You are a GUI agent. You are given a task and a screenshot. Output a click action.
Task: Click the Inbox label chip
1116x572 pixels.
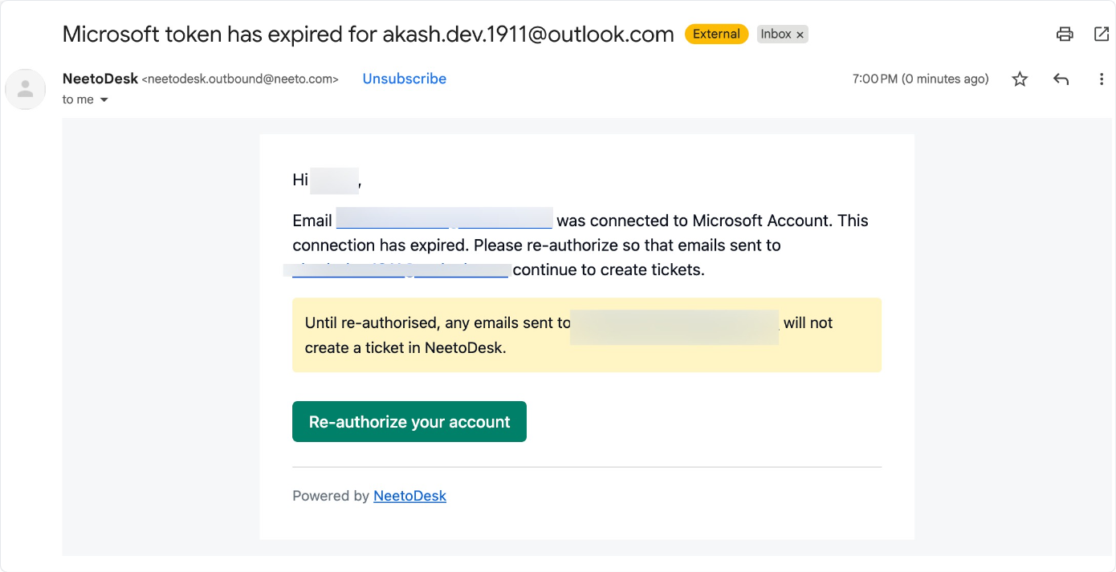tap(776, 34)
